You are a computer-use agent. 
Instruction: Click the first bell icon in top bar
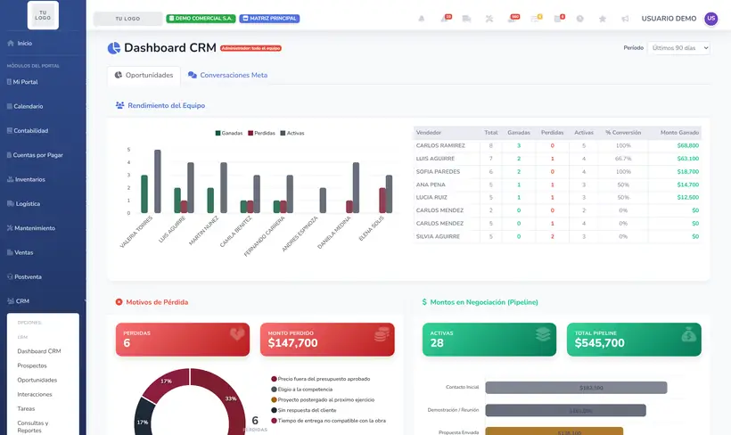[x=422, y=19]
